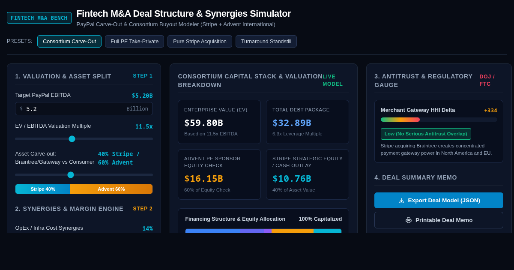Click the 6.3x Leverage Multiple caption
The image size is (514, 270).
pos(297,134)
